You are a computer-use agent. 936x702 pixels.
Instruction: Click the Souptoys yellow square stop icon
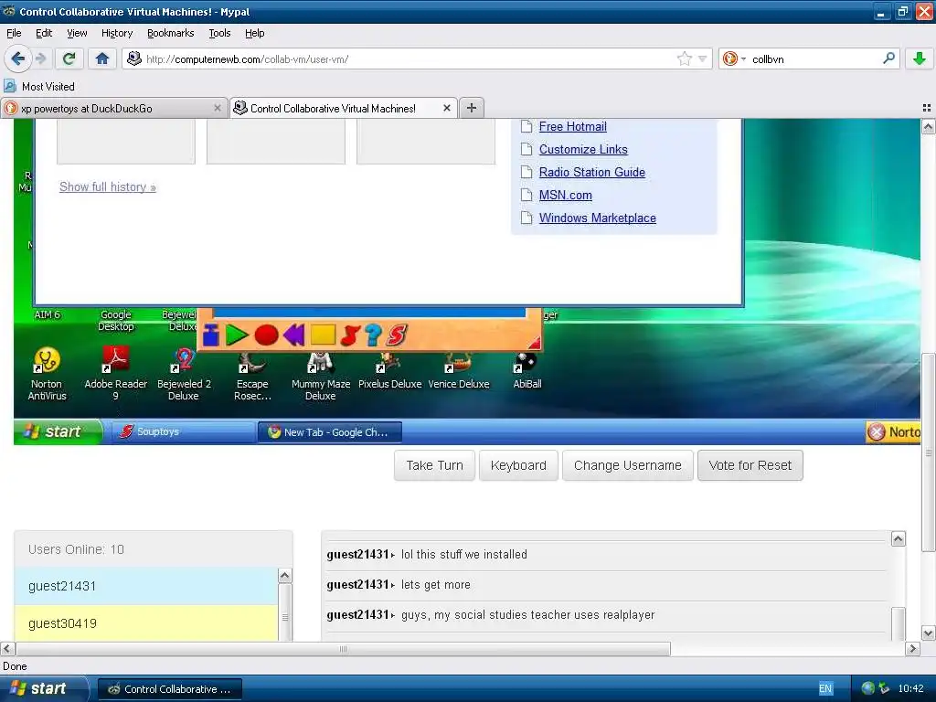tap(323, 335)
